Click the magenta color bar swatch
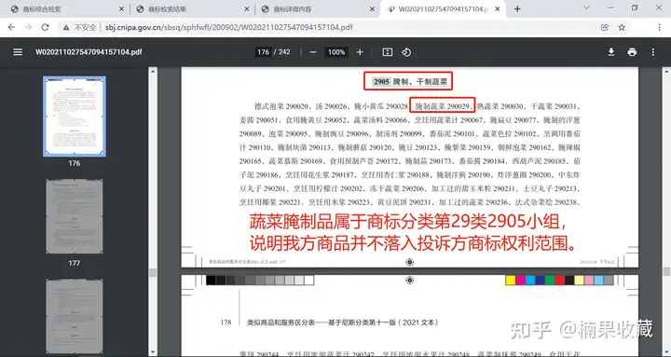 click(520, 281)
